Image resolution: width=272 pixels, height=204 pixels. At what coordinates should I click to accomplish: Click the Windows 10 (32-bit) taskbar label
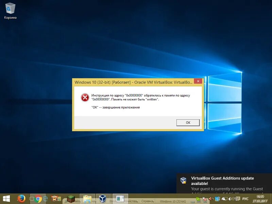click(x=173, y=201)
